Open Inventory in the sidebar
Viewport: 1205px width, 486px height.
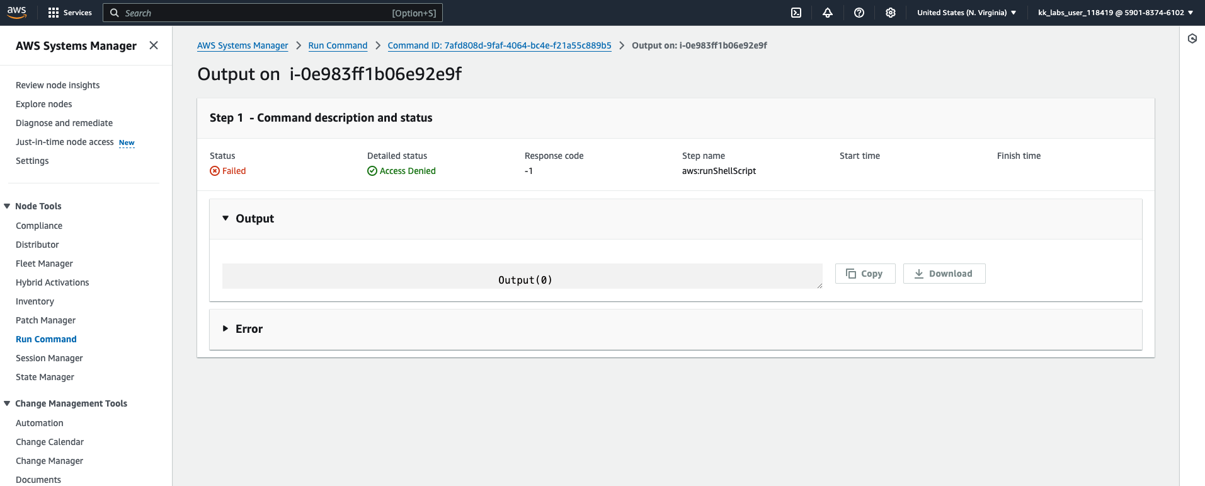(35, 301)
